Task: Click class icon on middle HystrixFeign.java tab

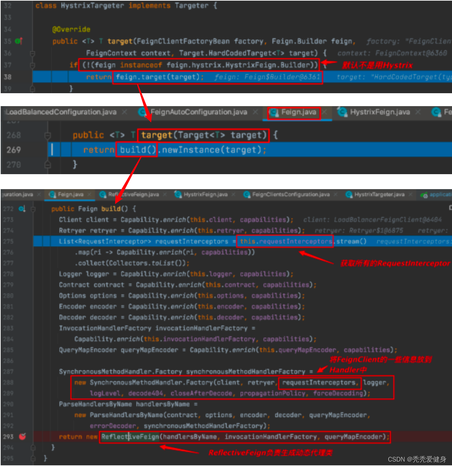Action: tap(342, 112)
